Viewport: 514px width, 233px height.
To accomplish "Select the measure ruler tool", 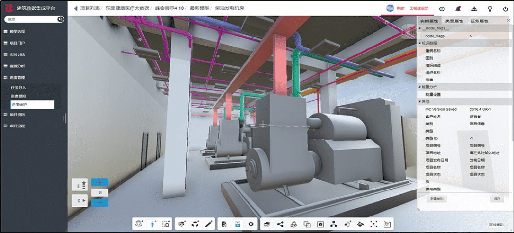I will 209,224.
